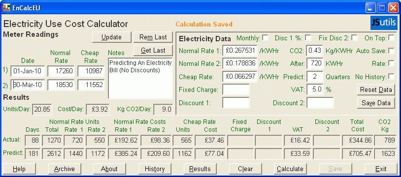Click the cheap rate reading 10987
The image size is (401, 177).
[x=91, y=71]
